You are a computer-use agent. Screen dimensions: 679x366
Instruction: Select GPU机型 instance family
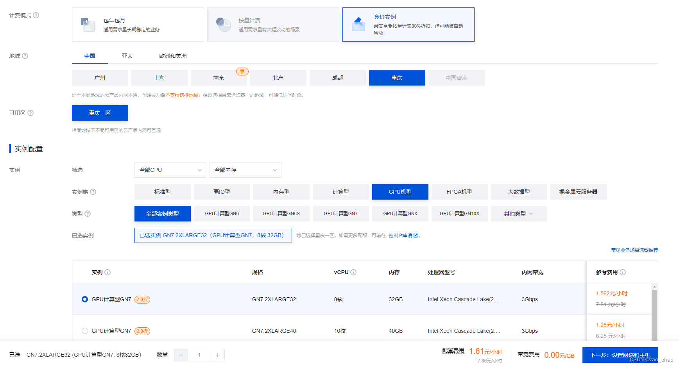point(400,192)
